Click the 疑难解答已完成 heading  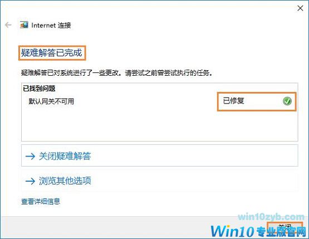pyautogui.click(x=51, y=53)
